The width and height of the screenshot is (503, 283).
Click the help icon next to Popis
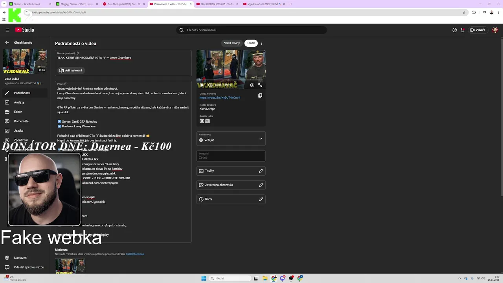pyautogui.click(x=66, y=84)
